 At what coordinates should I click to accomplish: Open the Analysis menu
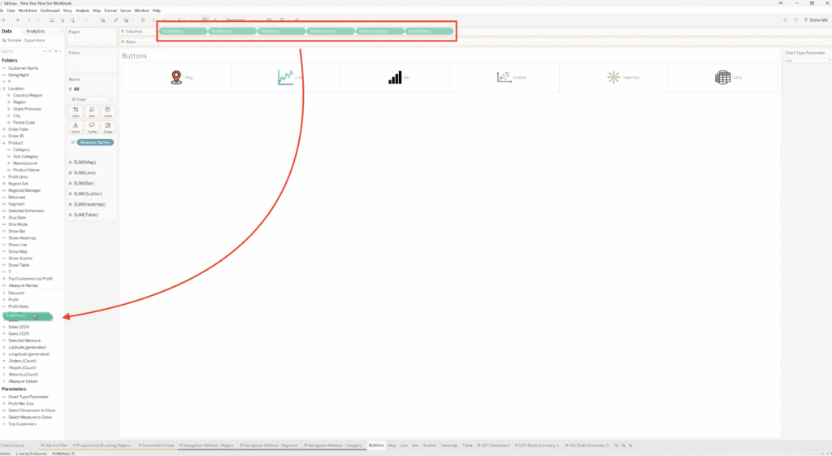coord(82,11)
